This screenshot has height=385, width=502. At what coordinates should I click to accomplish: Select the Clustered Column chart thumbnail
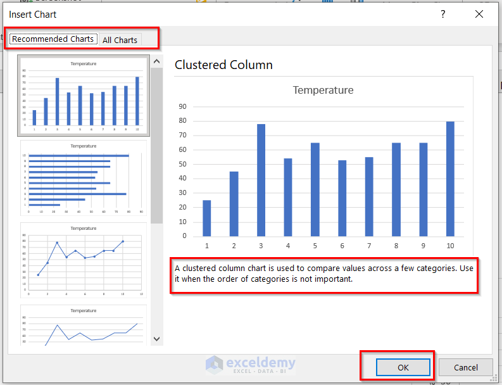[84, 96]
